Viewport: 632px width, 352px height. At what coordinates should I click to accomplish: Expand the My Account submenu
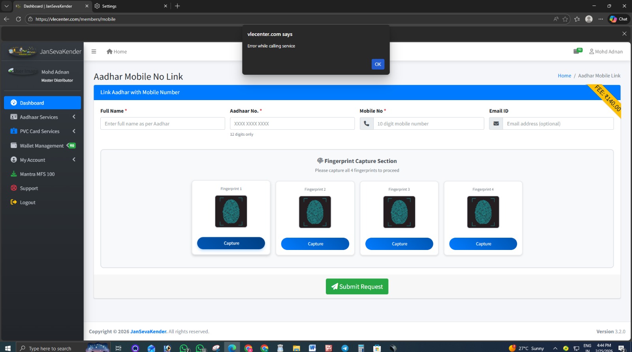pyautogui.click(x=32, y=160)
